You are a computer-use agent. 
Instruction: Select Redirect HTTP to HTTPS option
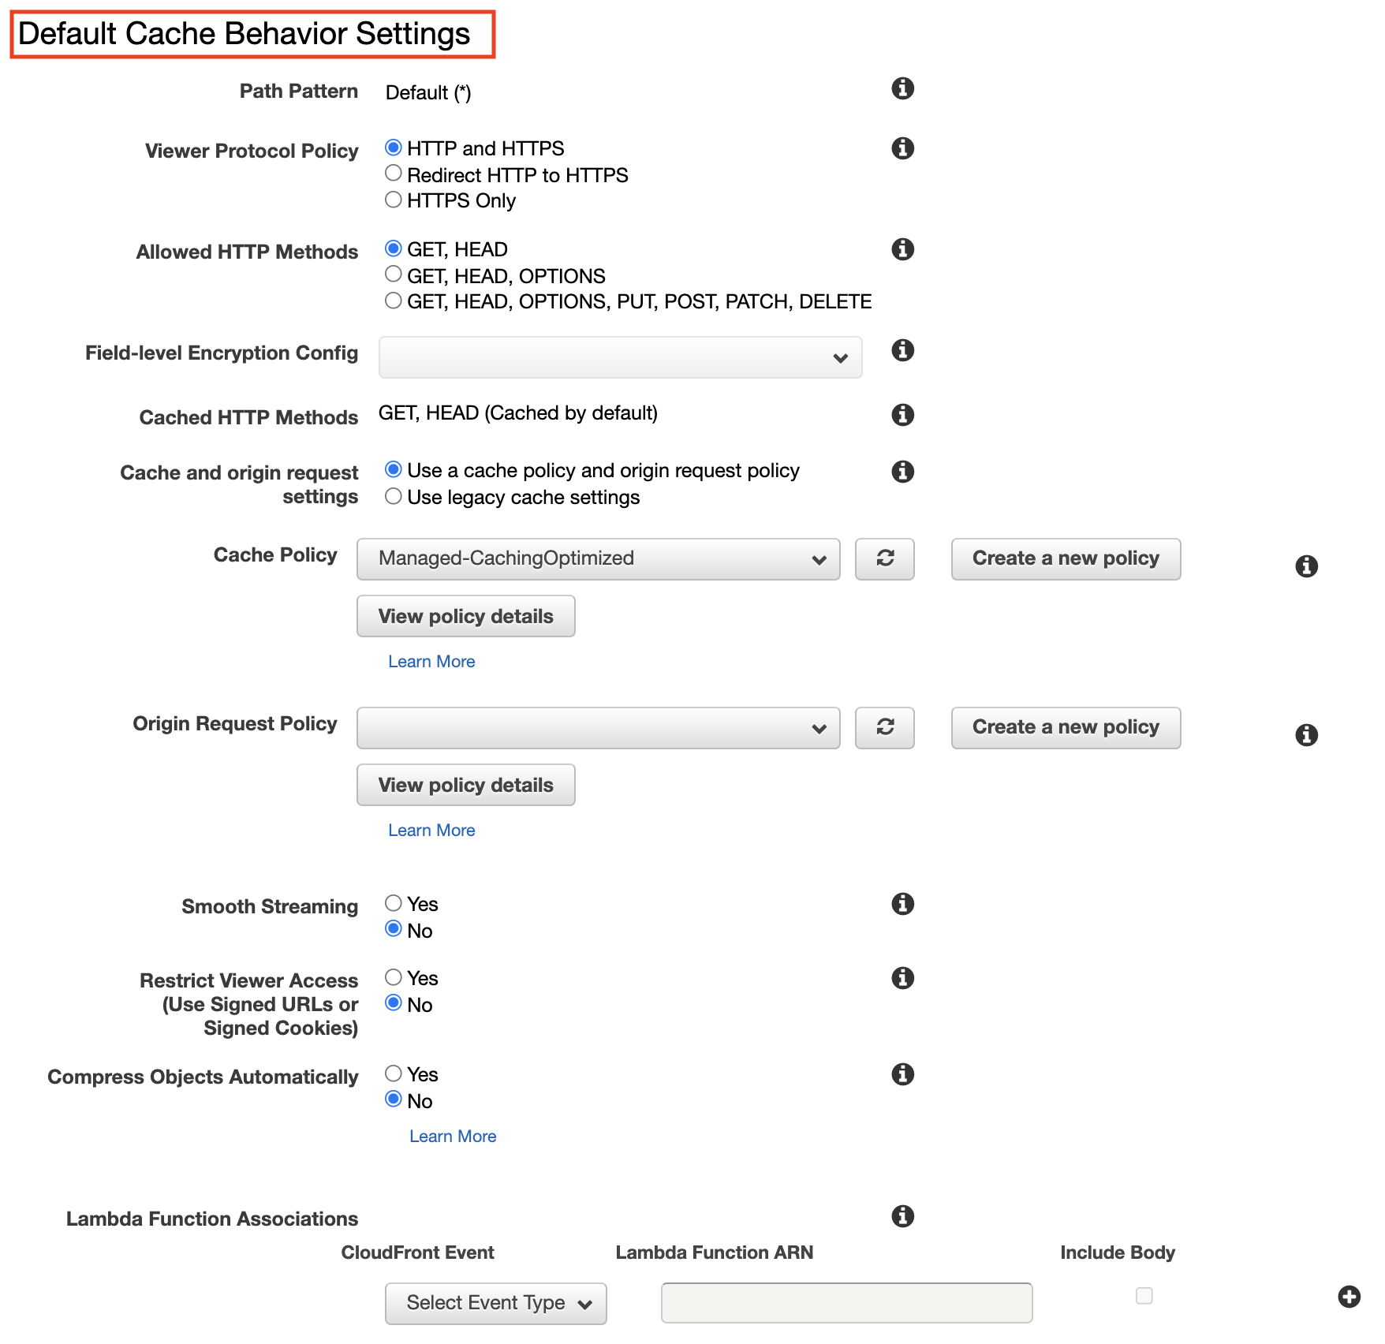(x=394, y=174)
